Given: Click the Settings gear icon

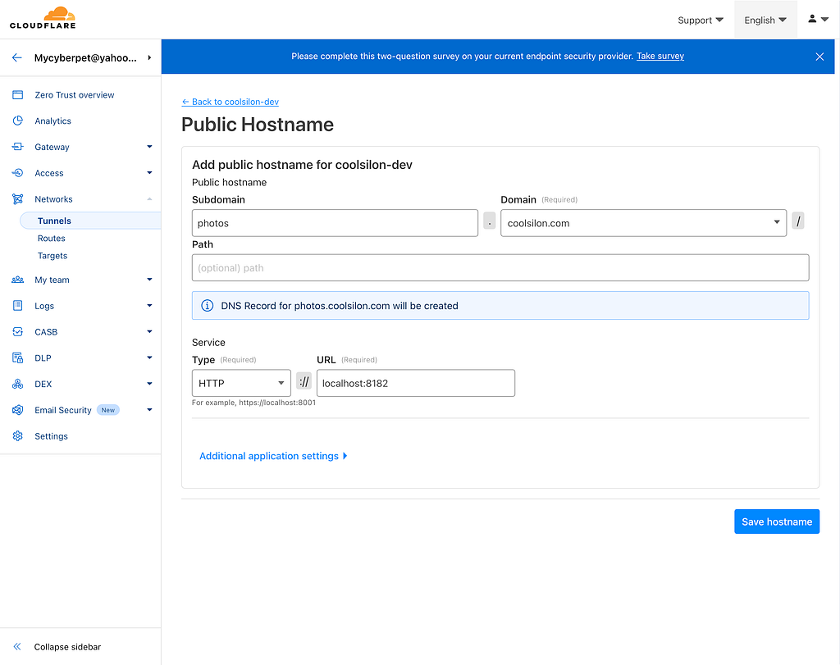Looking at the screenshot, I should point(18,436).
